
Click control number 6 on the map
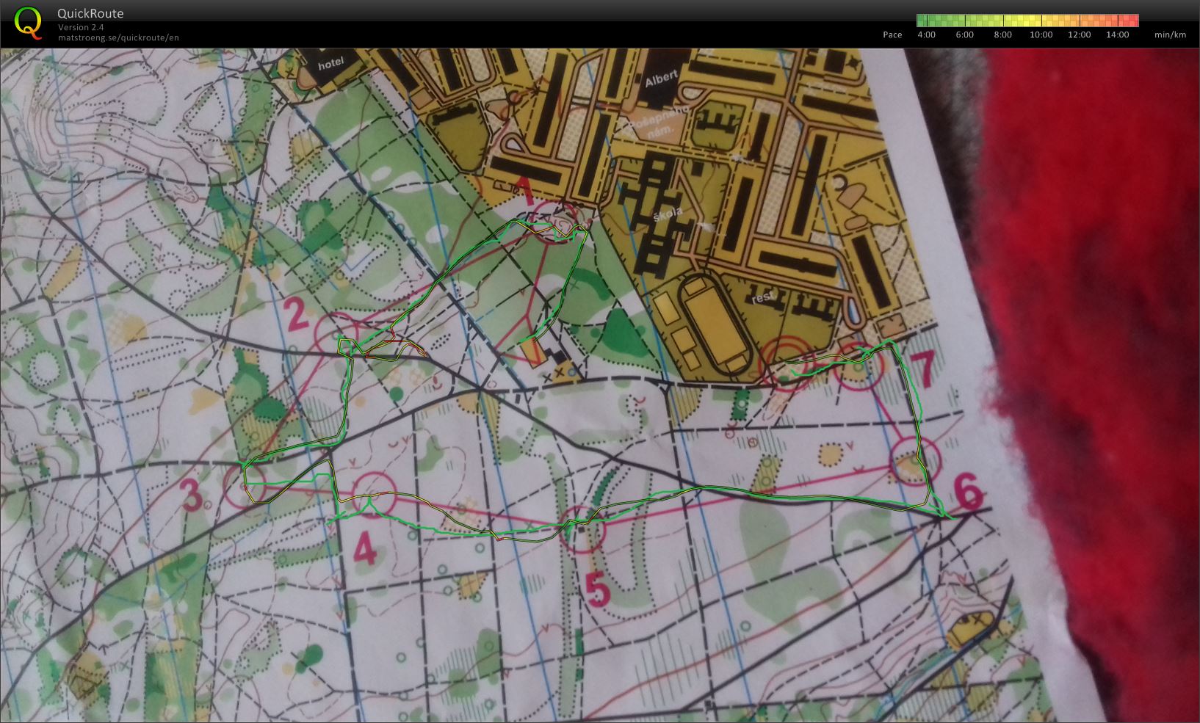pos(969,492)
